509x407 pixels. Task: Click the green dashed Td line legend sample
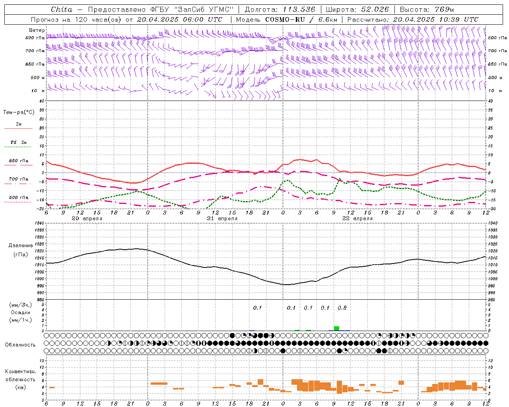(x=19, y=147)
